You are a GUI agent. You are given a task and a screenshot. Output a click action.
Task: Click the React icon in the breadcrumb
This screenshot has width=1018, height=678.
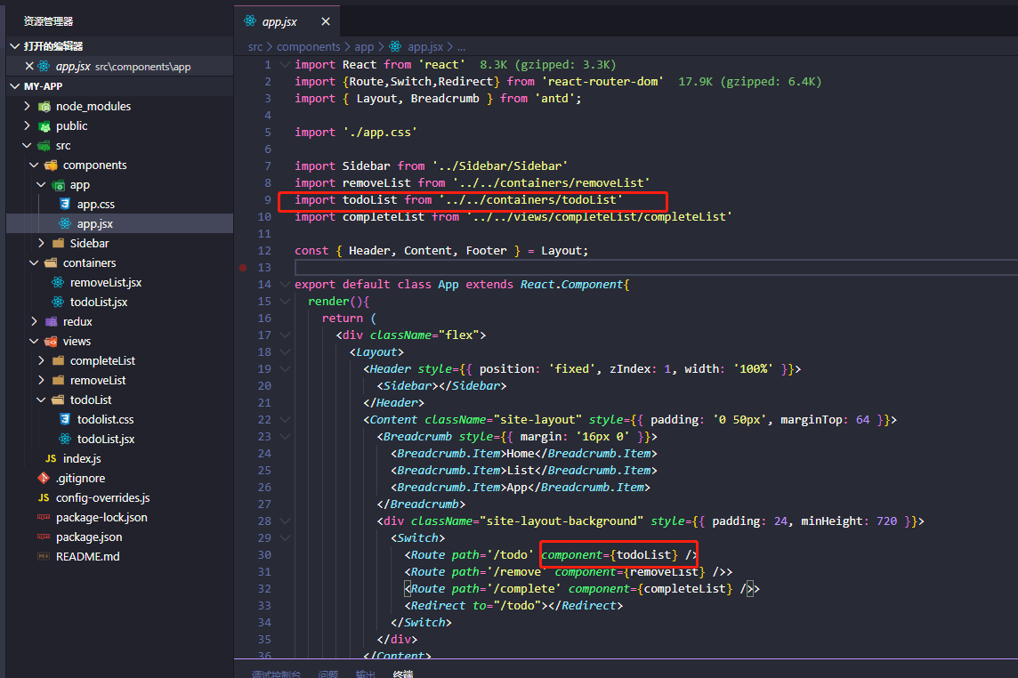point(395,46)
